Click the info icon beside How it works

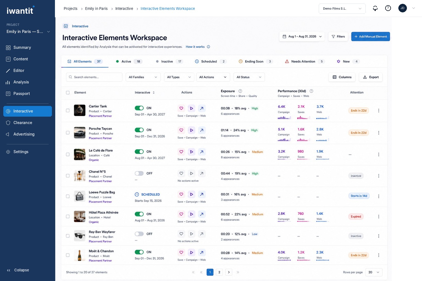click(209, 47)
